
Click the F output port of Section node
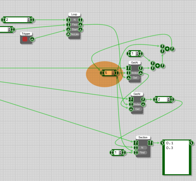point(150,143)
